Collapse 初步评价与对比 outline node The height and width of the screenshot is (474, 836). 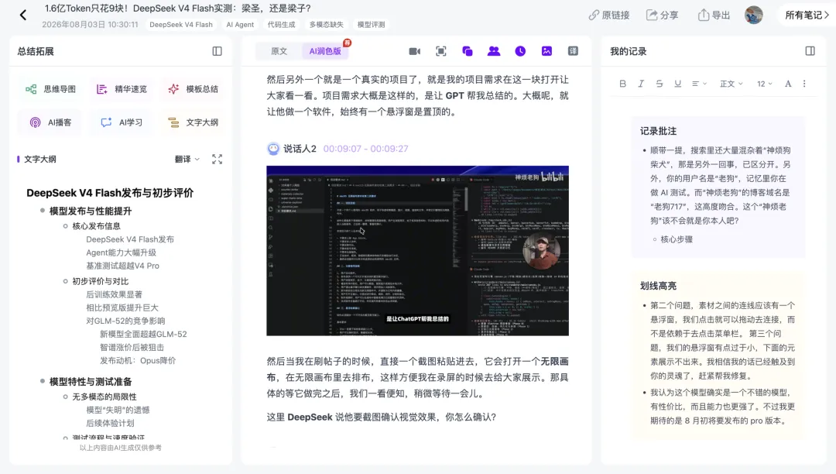[x=66, y=281]
